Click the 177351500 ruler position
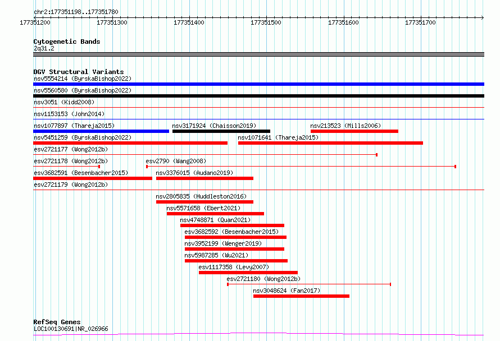 tap(266, 22)
